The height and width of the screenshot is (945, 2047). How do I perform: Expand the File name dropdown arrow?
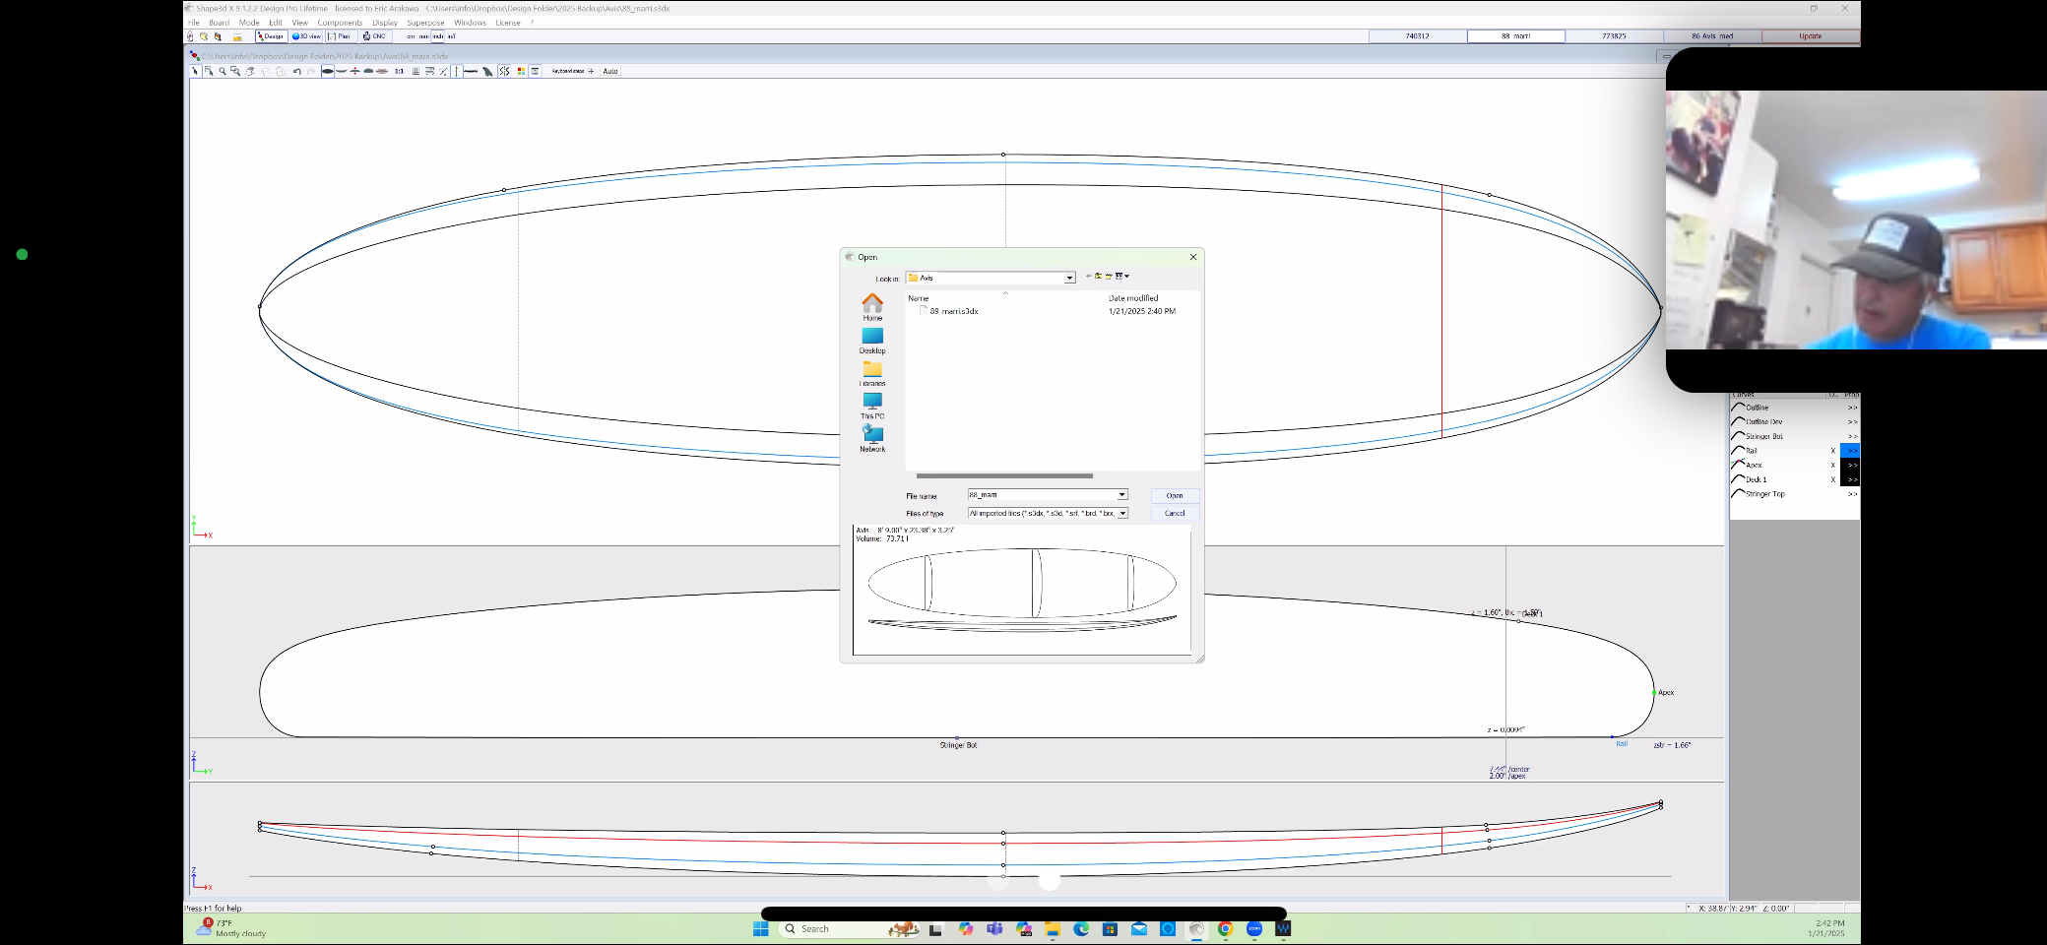tap(1121, 495)
